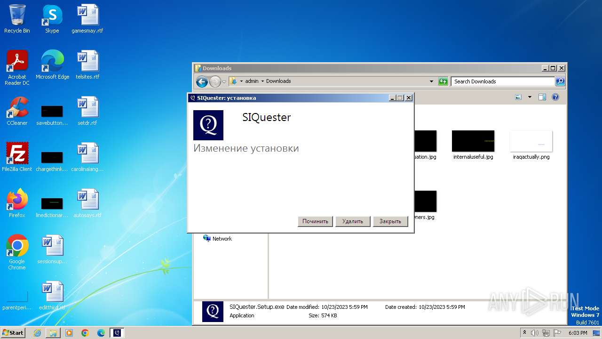Click SIQuester.Setup.exe icon in details pane
Screen dimensions: 602x339
click(213, 311)
